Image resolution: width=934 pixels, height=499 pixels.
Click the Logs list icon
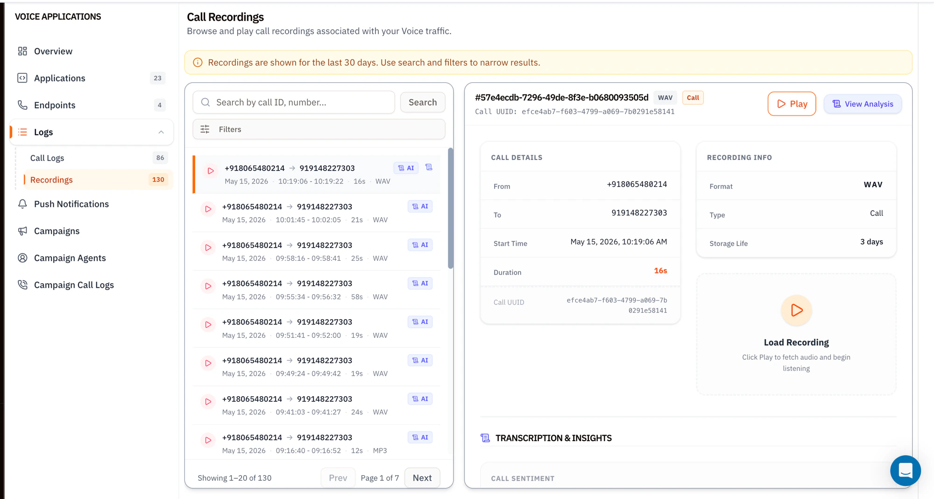click(22, 132)
